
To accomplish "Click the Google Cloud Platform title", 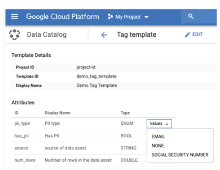I will [63, 17].
